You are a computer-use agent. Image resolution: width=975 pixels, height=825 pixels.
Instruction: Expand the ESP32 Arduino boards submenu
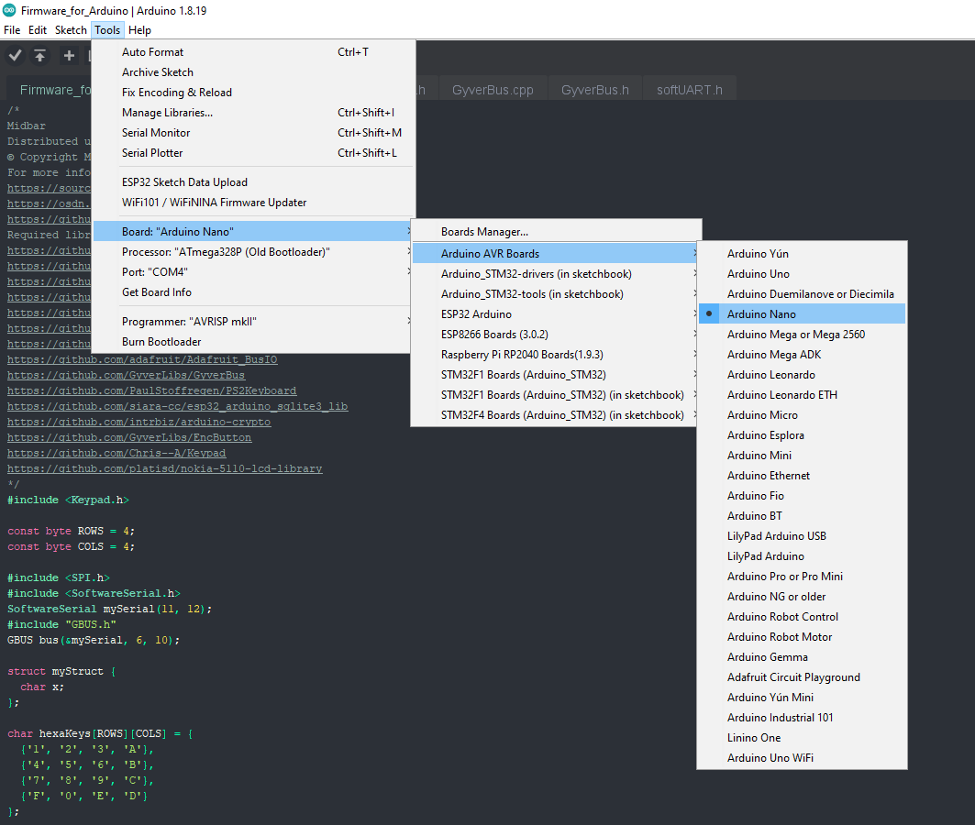pos(556,314)
